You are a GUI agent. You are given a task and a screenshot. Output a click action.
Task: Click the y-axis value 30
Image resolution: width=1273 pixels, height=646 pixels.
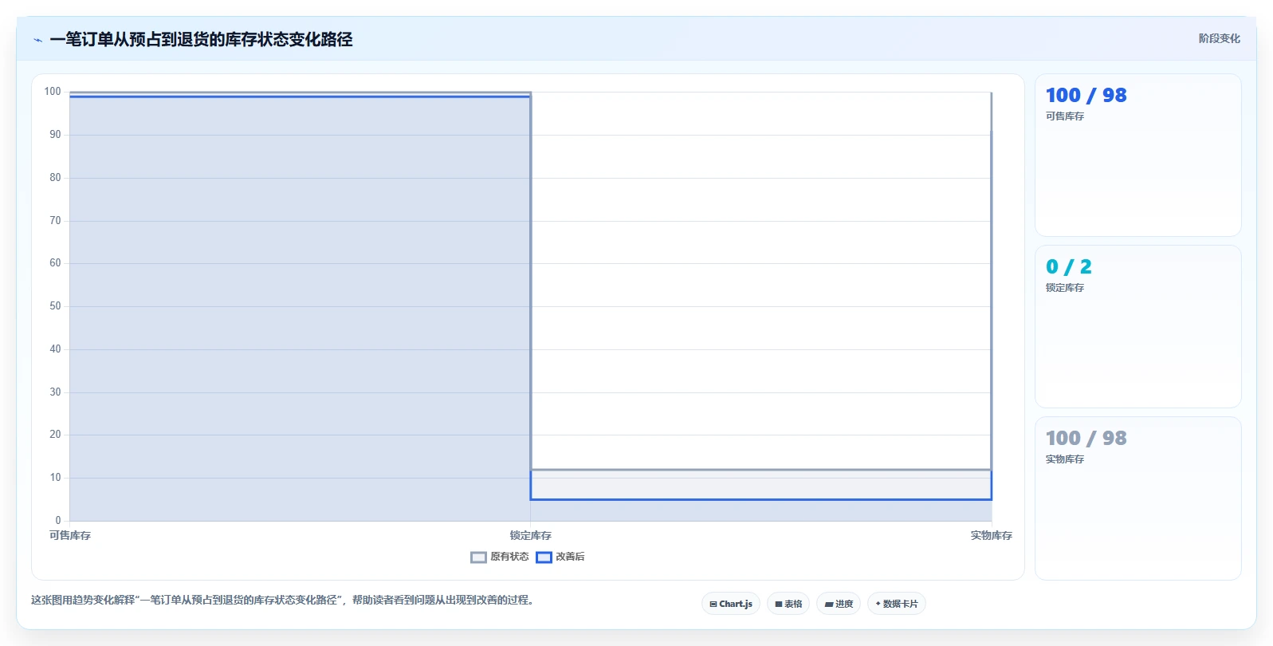tap(55, 392)
